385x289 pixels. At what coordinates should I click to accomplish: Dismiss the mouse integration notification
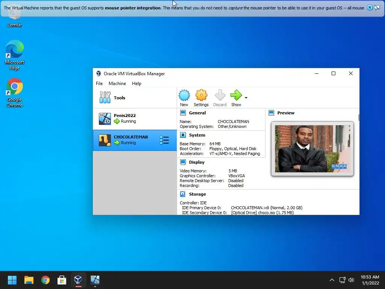tap(370, 8)
